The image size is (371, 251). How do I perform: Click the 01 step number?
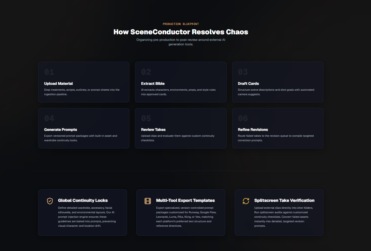click(49, 72)
